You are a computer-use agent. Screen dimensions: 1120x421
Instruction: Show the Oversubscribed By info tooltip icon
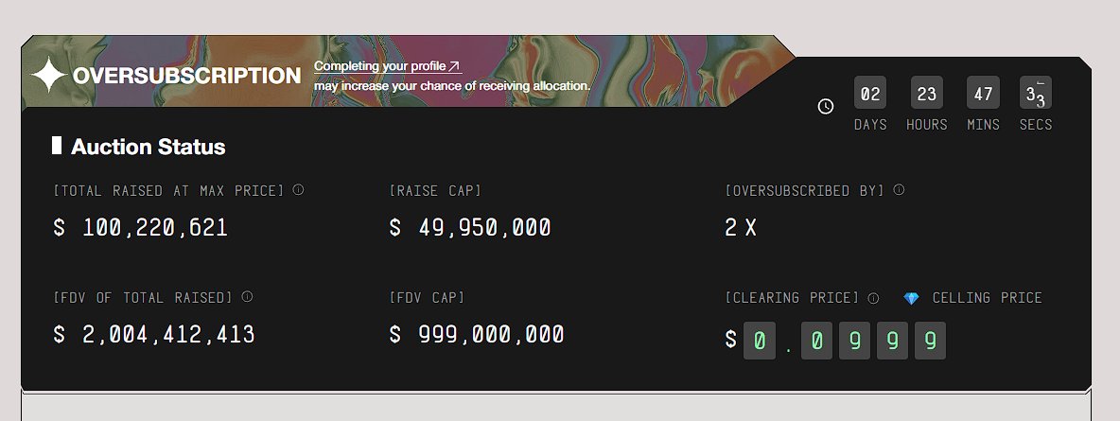point(899,190)
